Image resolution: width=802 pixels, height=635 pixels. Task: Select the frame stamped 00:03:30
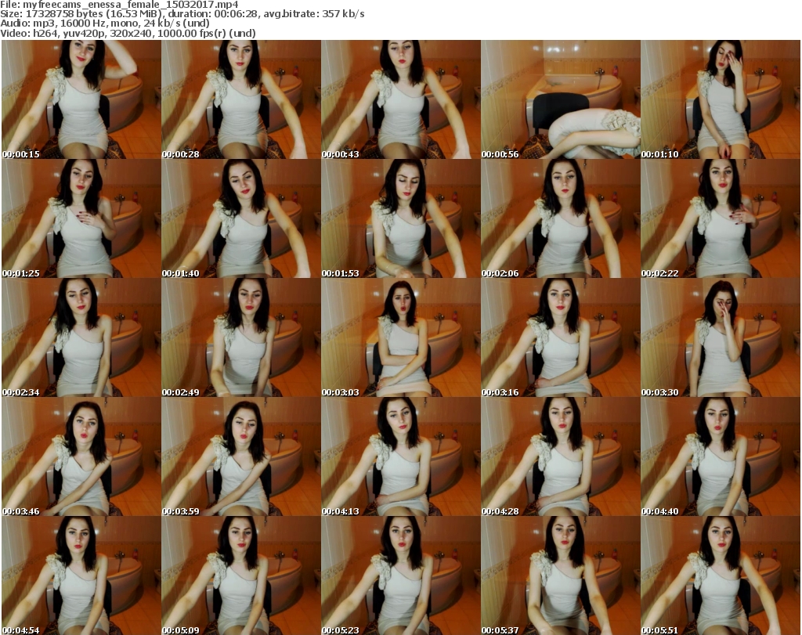[721, 337]
